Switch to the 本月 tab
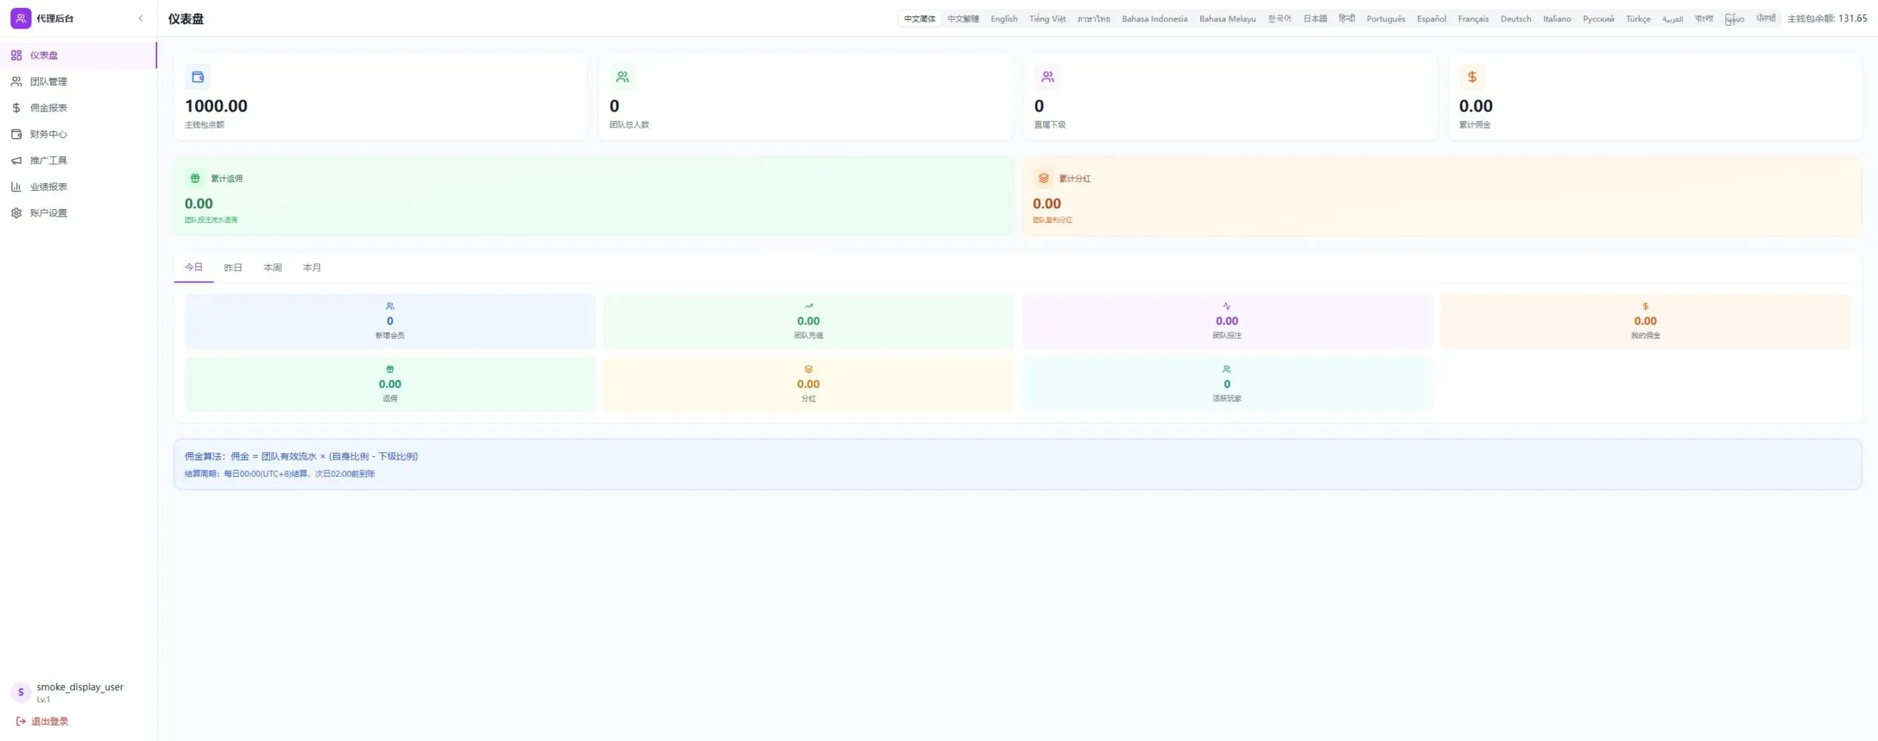 [x=313, y=268]
